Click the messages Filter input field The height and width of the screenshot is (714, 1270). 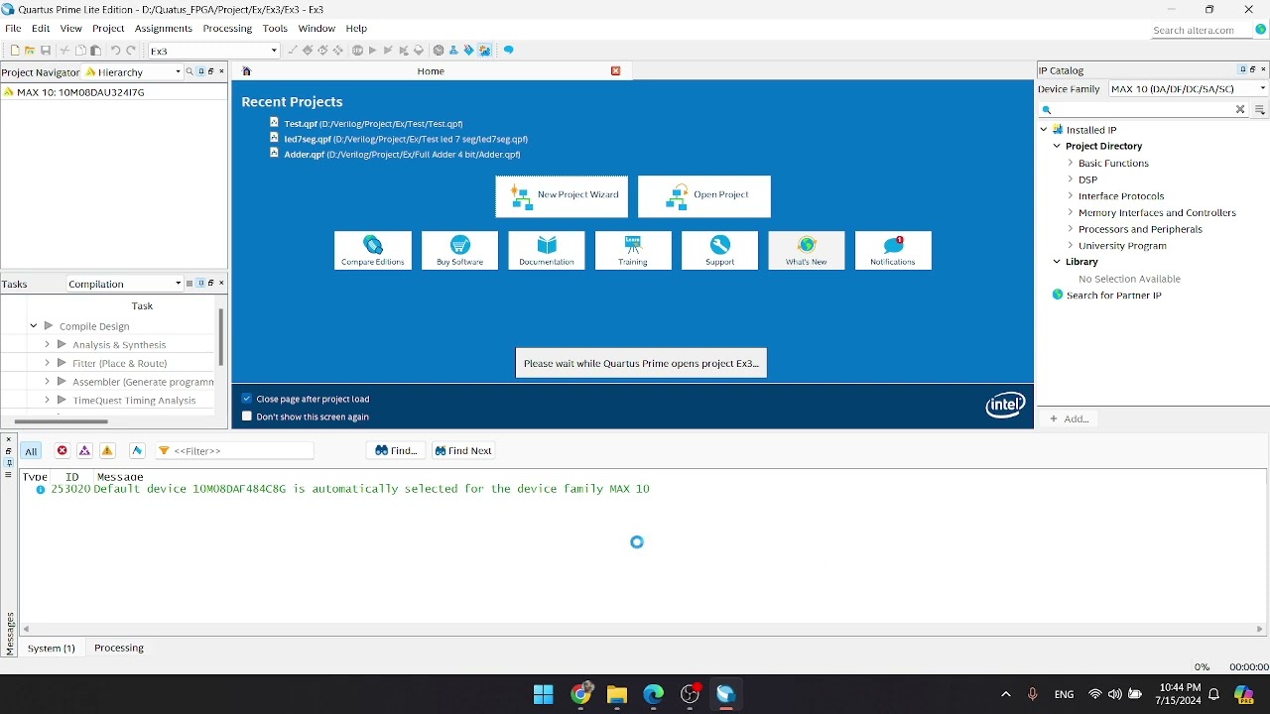[234, 451]
